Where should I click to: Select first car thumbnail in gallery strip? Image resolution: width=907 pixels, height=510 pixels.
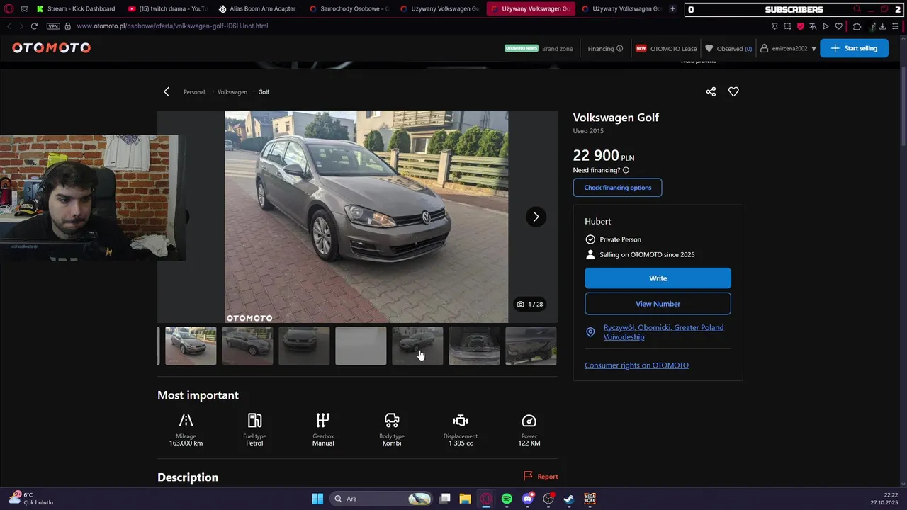(x=191, y=346)
